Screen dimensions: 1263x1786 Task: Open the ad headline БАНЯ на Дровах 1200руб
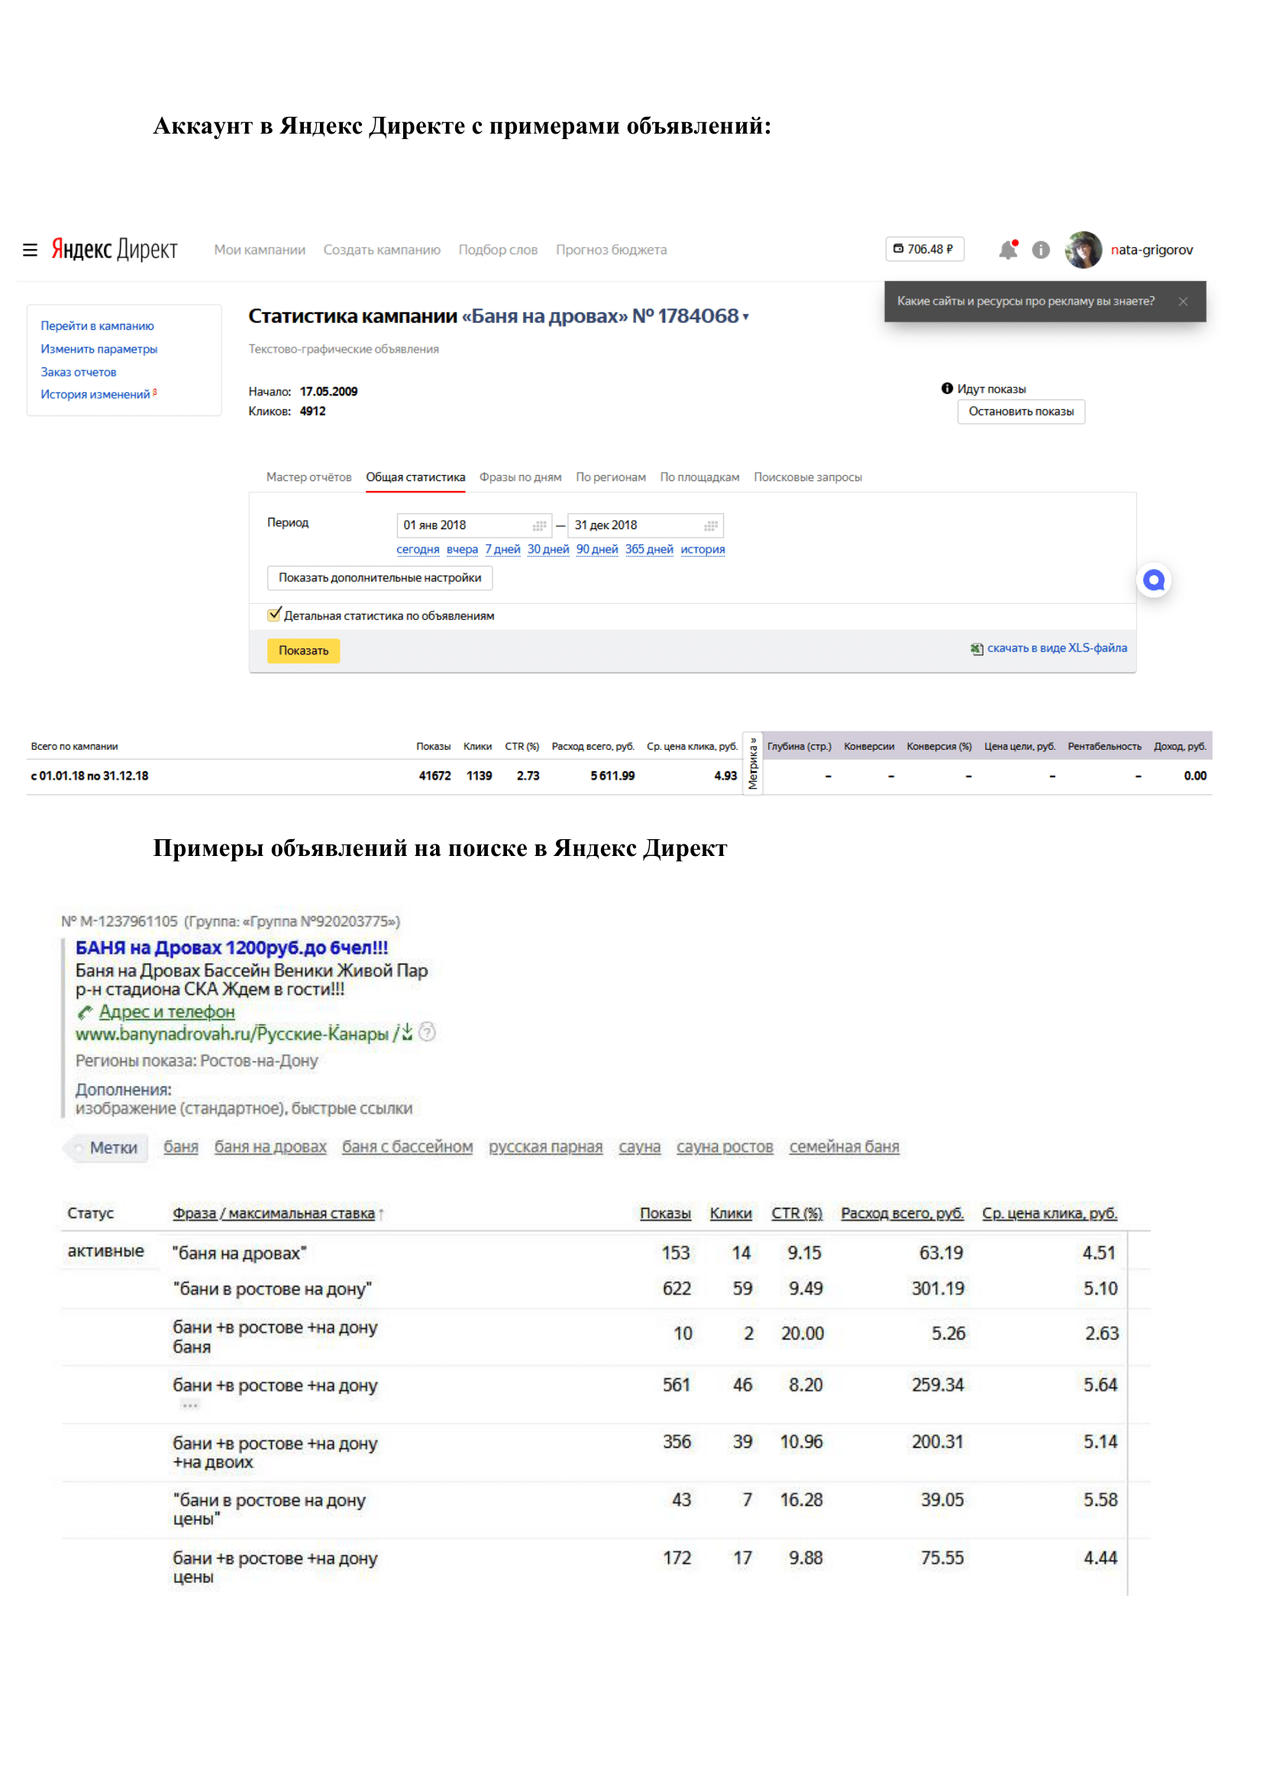click(x=232, y=948)
